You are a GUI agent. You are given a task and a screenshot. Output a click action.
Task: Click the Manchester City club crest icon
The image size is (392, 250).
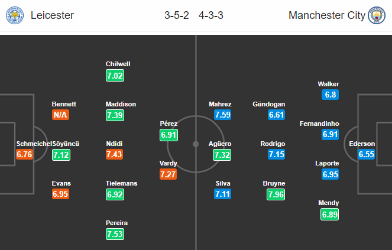377,15
